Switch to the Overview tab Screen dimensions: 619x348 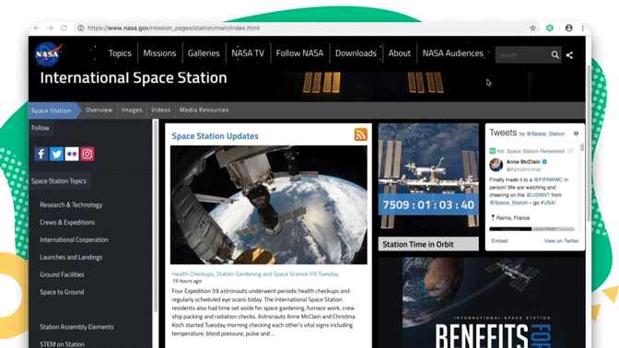click(x=99, y=110)
